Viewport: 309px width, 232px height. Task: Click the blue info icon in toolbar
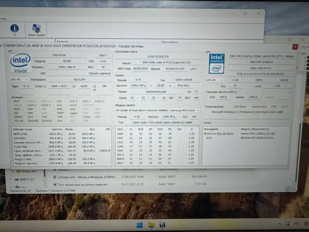[14, 28]
